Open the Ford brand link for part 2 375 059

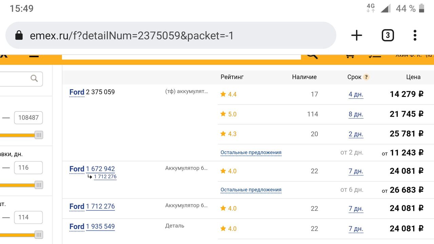coord(77,92)
